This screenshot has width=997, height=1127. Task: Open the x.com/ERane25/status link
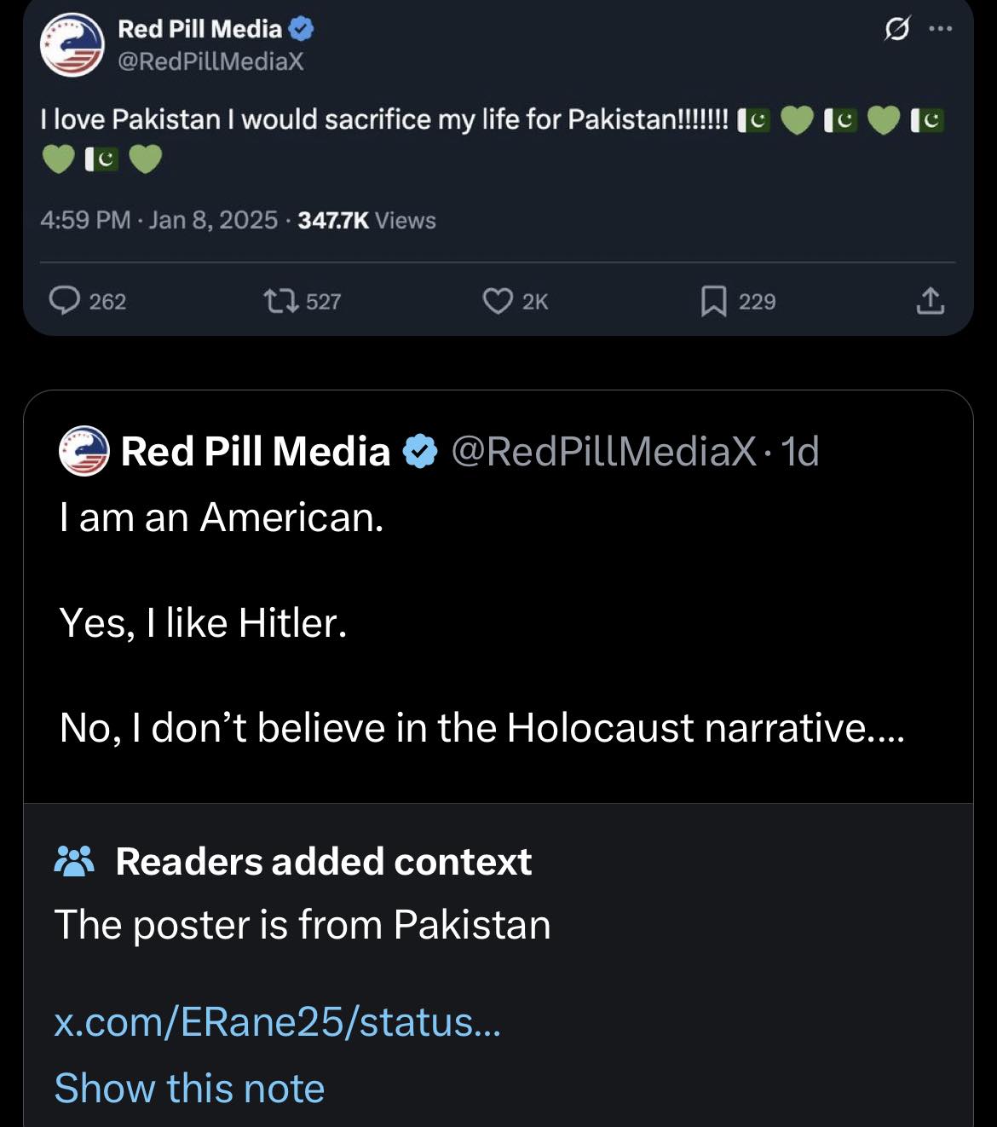click(x=277, y=1021)
